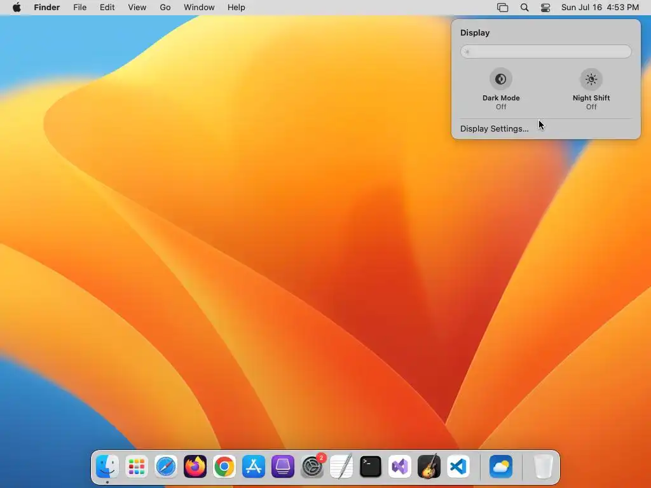Open System Settings with badge in the Dock
Screen dimensions: 651x488
point(312,466)
